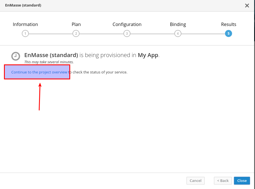Click the Cancel button
Image resolution: width=255 pixels, height=189 pixels.
pyautogui.click(x=196, y=181)
